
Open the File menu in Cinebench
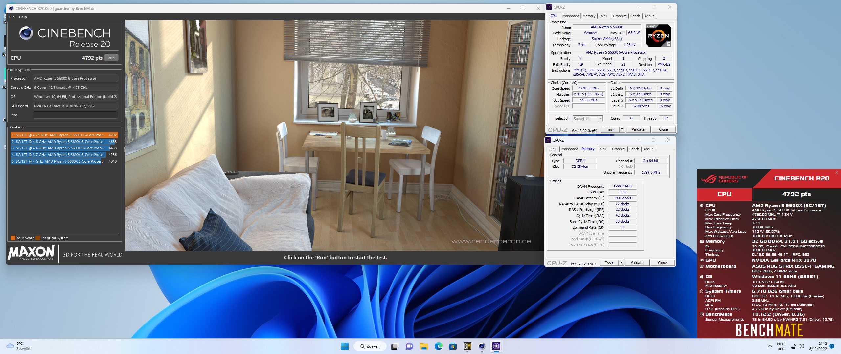point(11,17)
